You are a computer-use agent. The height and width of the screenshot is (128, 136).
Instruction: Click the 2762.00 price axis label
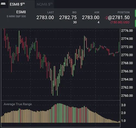click(127, 87)
